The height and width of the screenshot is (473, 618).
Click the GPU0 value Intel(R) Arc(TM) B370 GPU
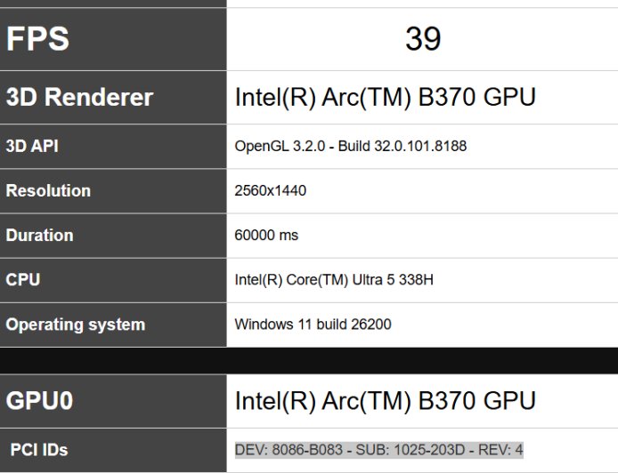(x=385, y=401)
